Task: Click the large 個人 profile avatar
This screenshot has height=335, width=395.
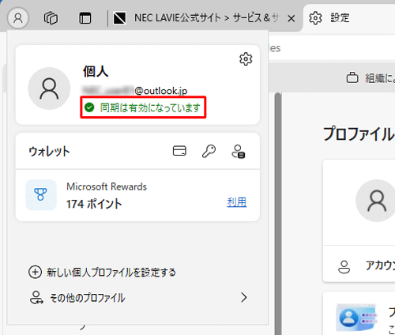Action: [49, 88]
